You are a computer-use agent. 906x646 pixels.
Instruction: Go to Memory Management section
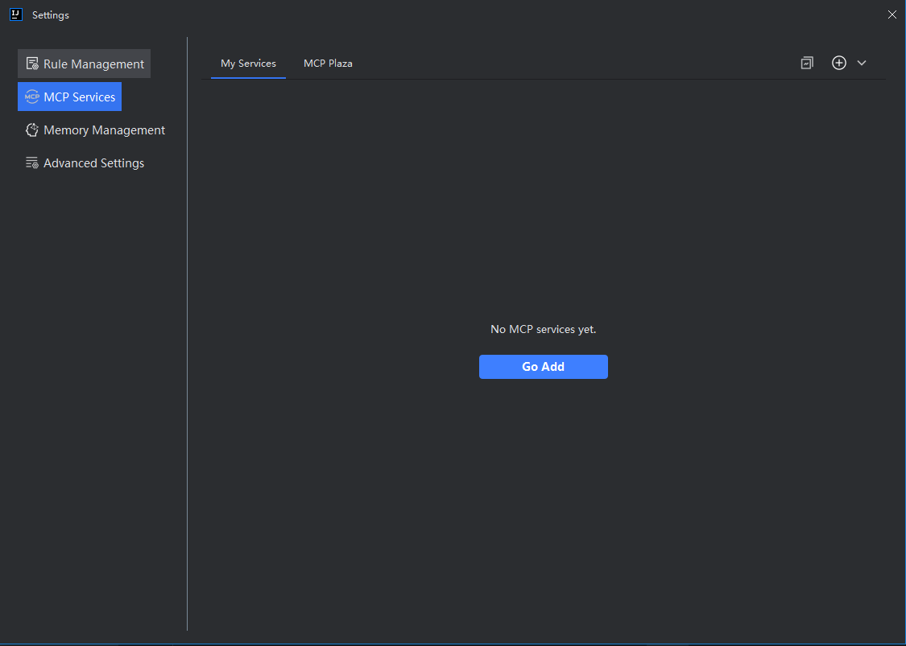pyautogui.click(x=104, y=130)
